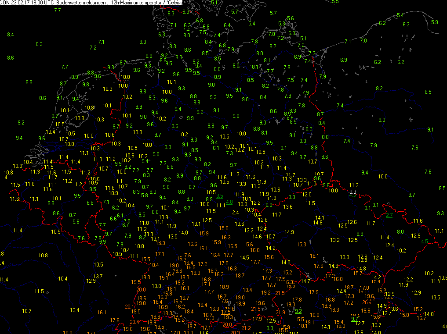Click the underlined green 2.7 reading

(389, 215)
